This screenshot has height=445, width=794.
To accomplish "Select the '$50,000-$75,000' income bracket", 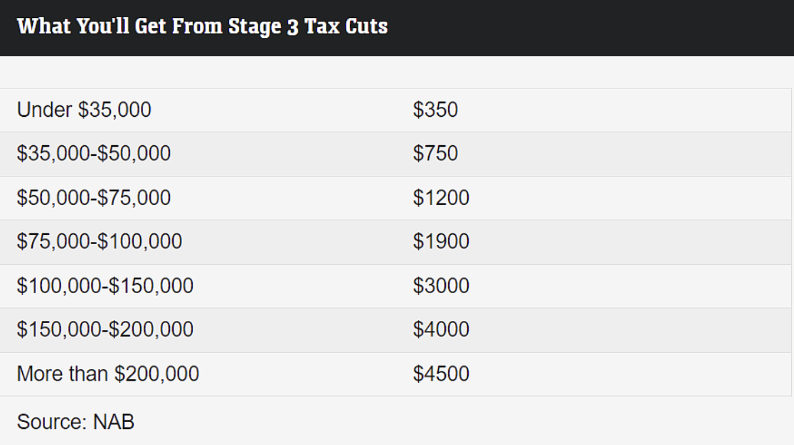I will pos(94,197).
